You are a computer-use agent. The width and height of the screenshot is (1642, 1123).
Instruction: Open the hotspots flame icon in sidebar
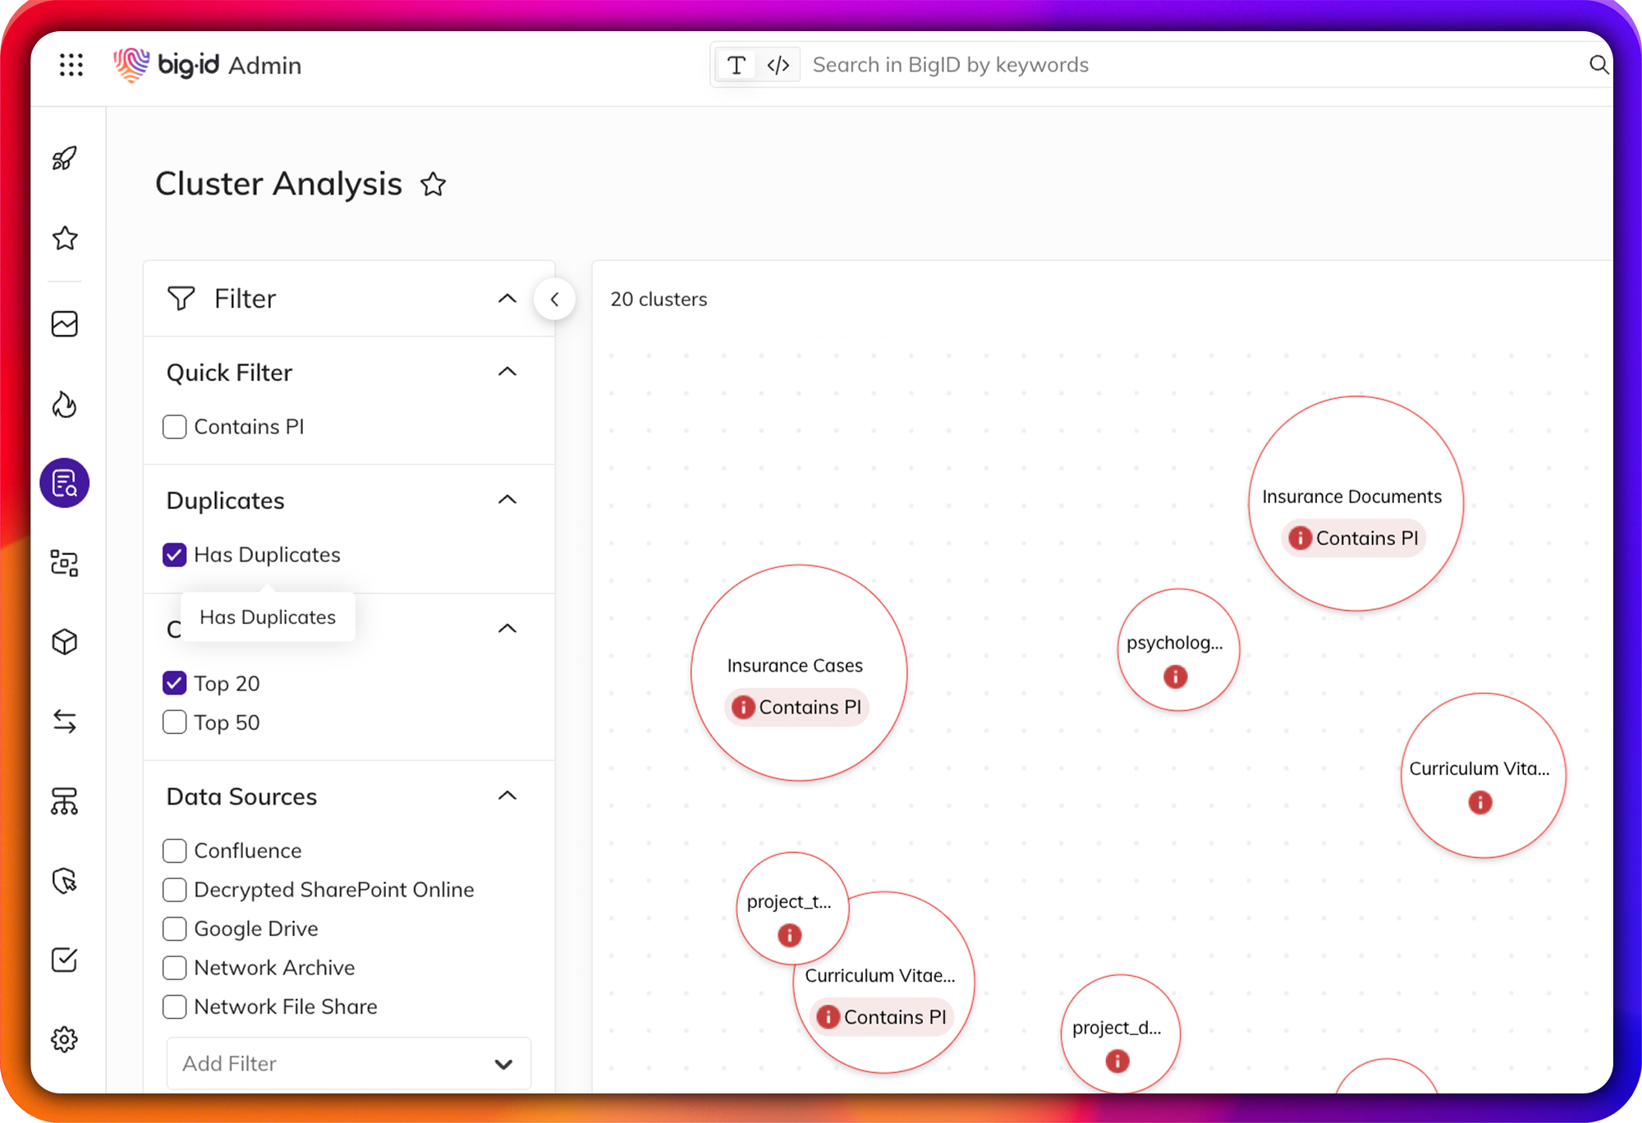[64, 404]
